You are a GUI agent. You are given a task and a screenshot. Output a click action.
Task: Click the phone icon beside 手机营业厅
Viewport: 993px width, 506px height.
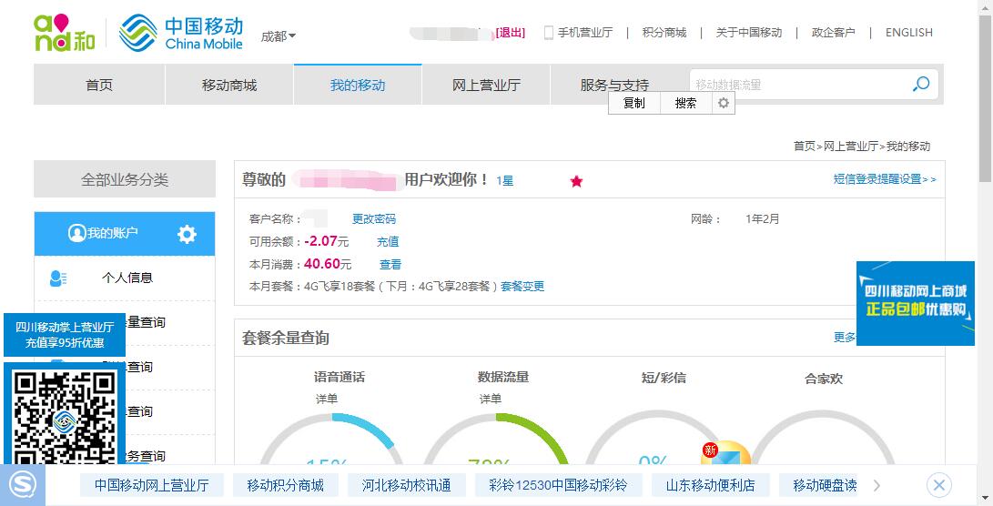coord(549,32)
